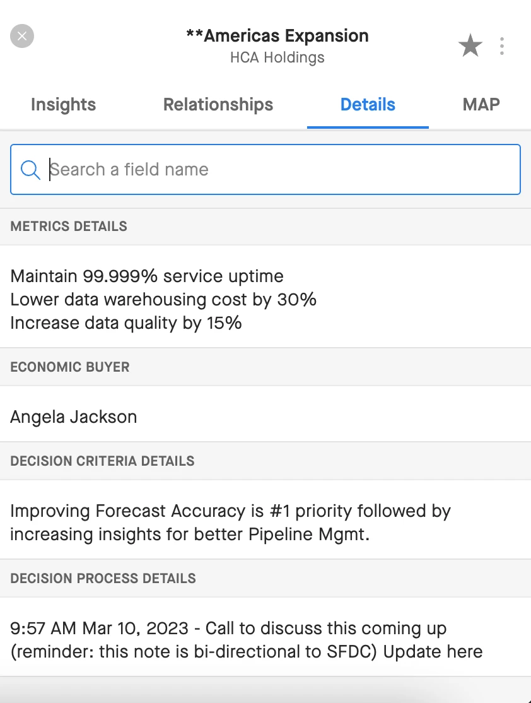
Task: Select the Angela Jackson buyer value
Action: pyautogui.click(x=74, y=416)
